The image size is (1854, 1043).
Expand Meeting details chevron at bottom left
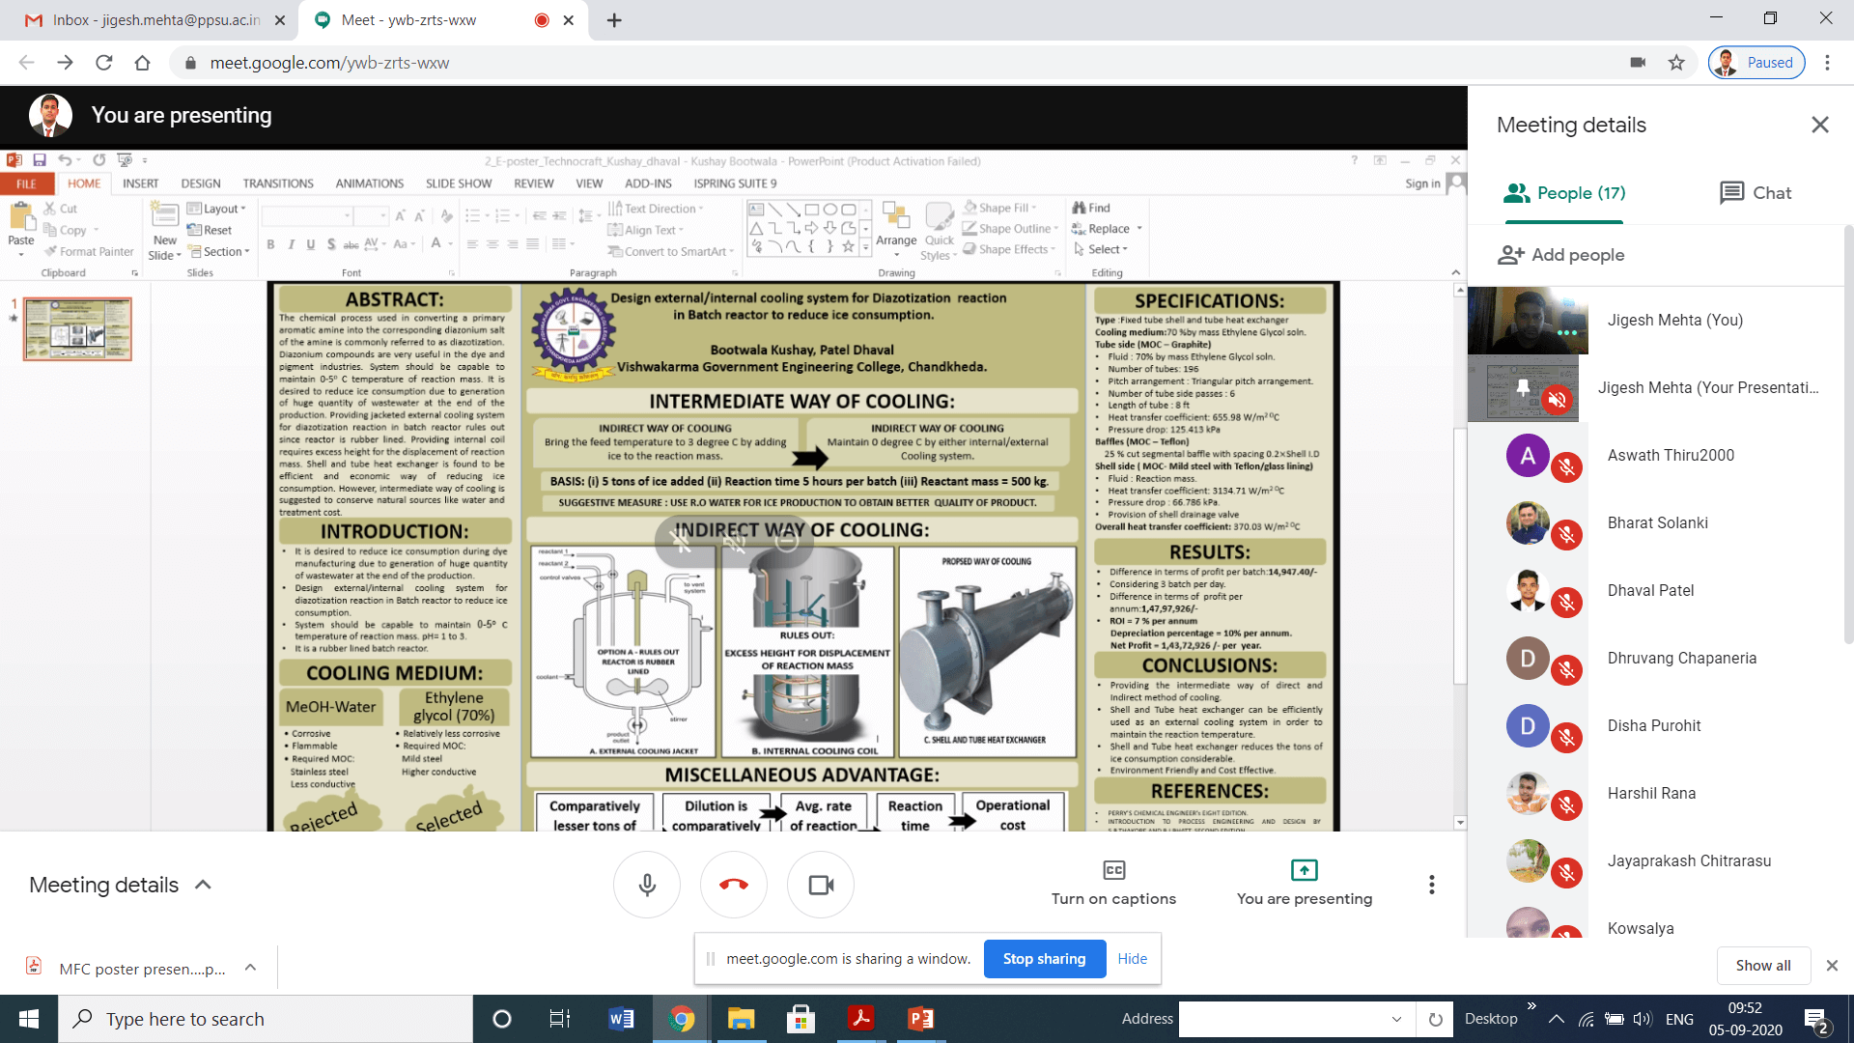coord(203,885)
